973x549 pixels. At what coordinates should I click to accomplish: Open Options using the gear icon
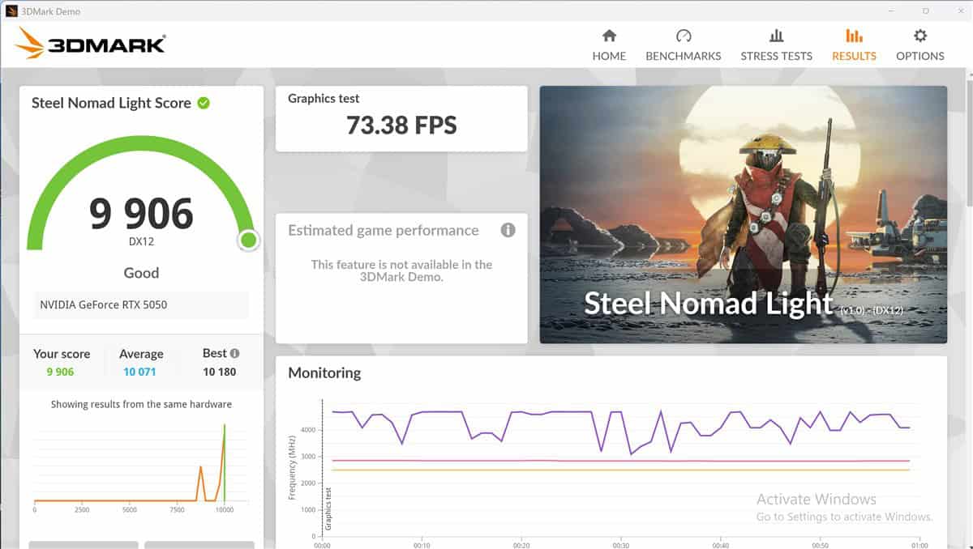[x=919, y=36]
